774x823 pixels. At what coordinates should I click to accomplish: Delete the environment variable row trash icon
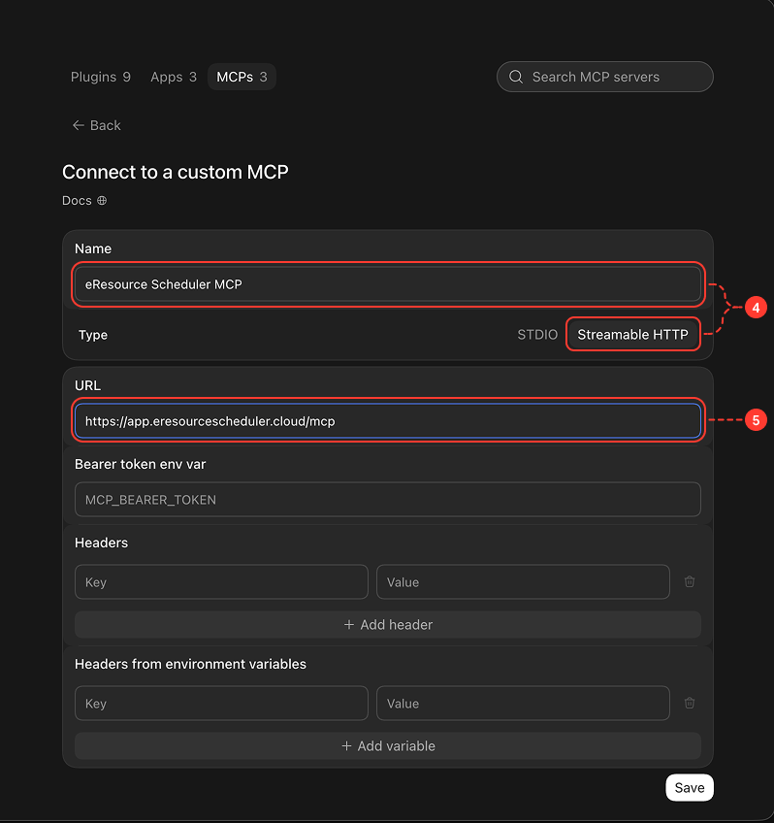click(x=690, y=703)
